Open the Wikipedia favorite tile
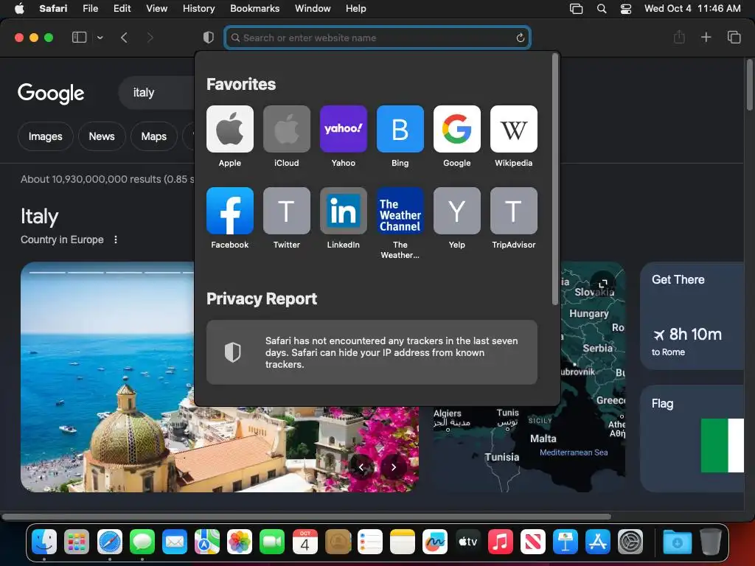 pos(514,129)
